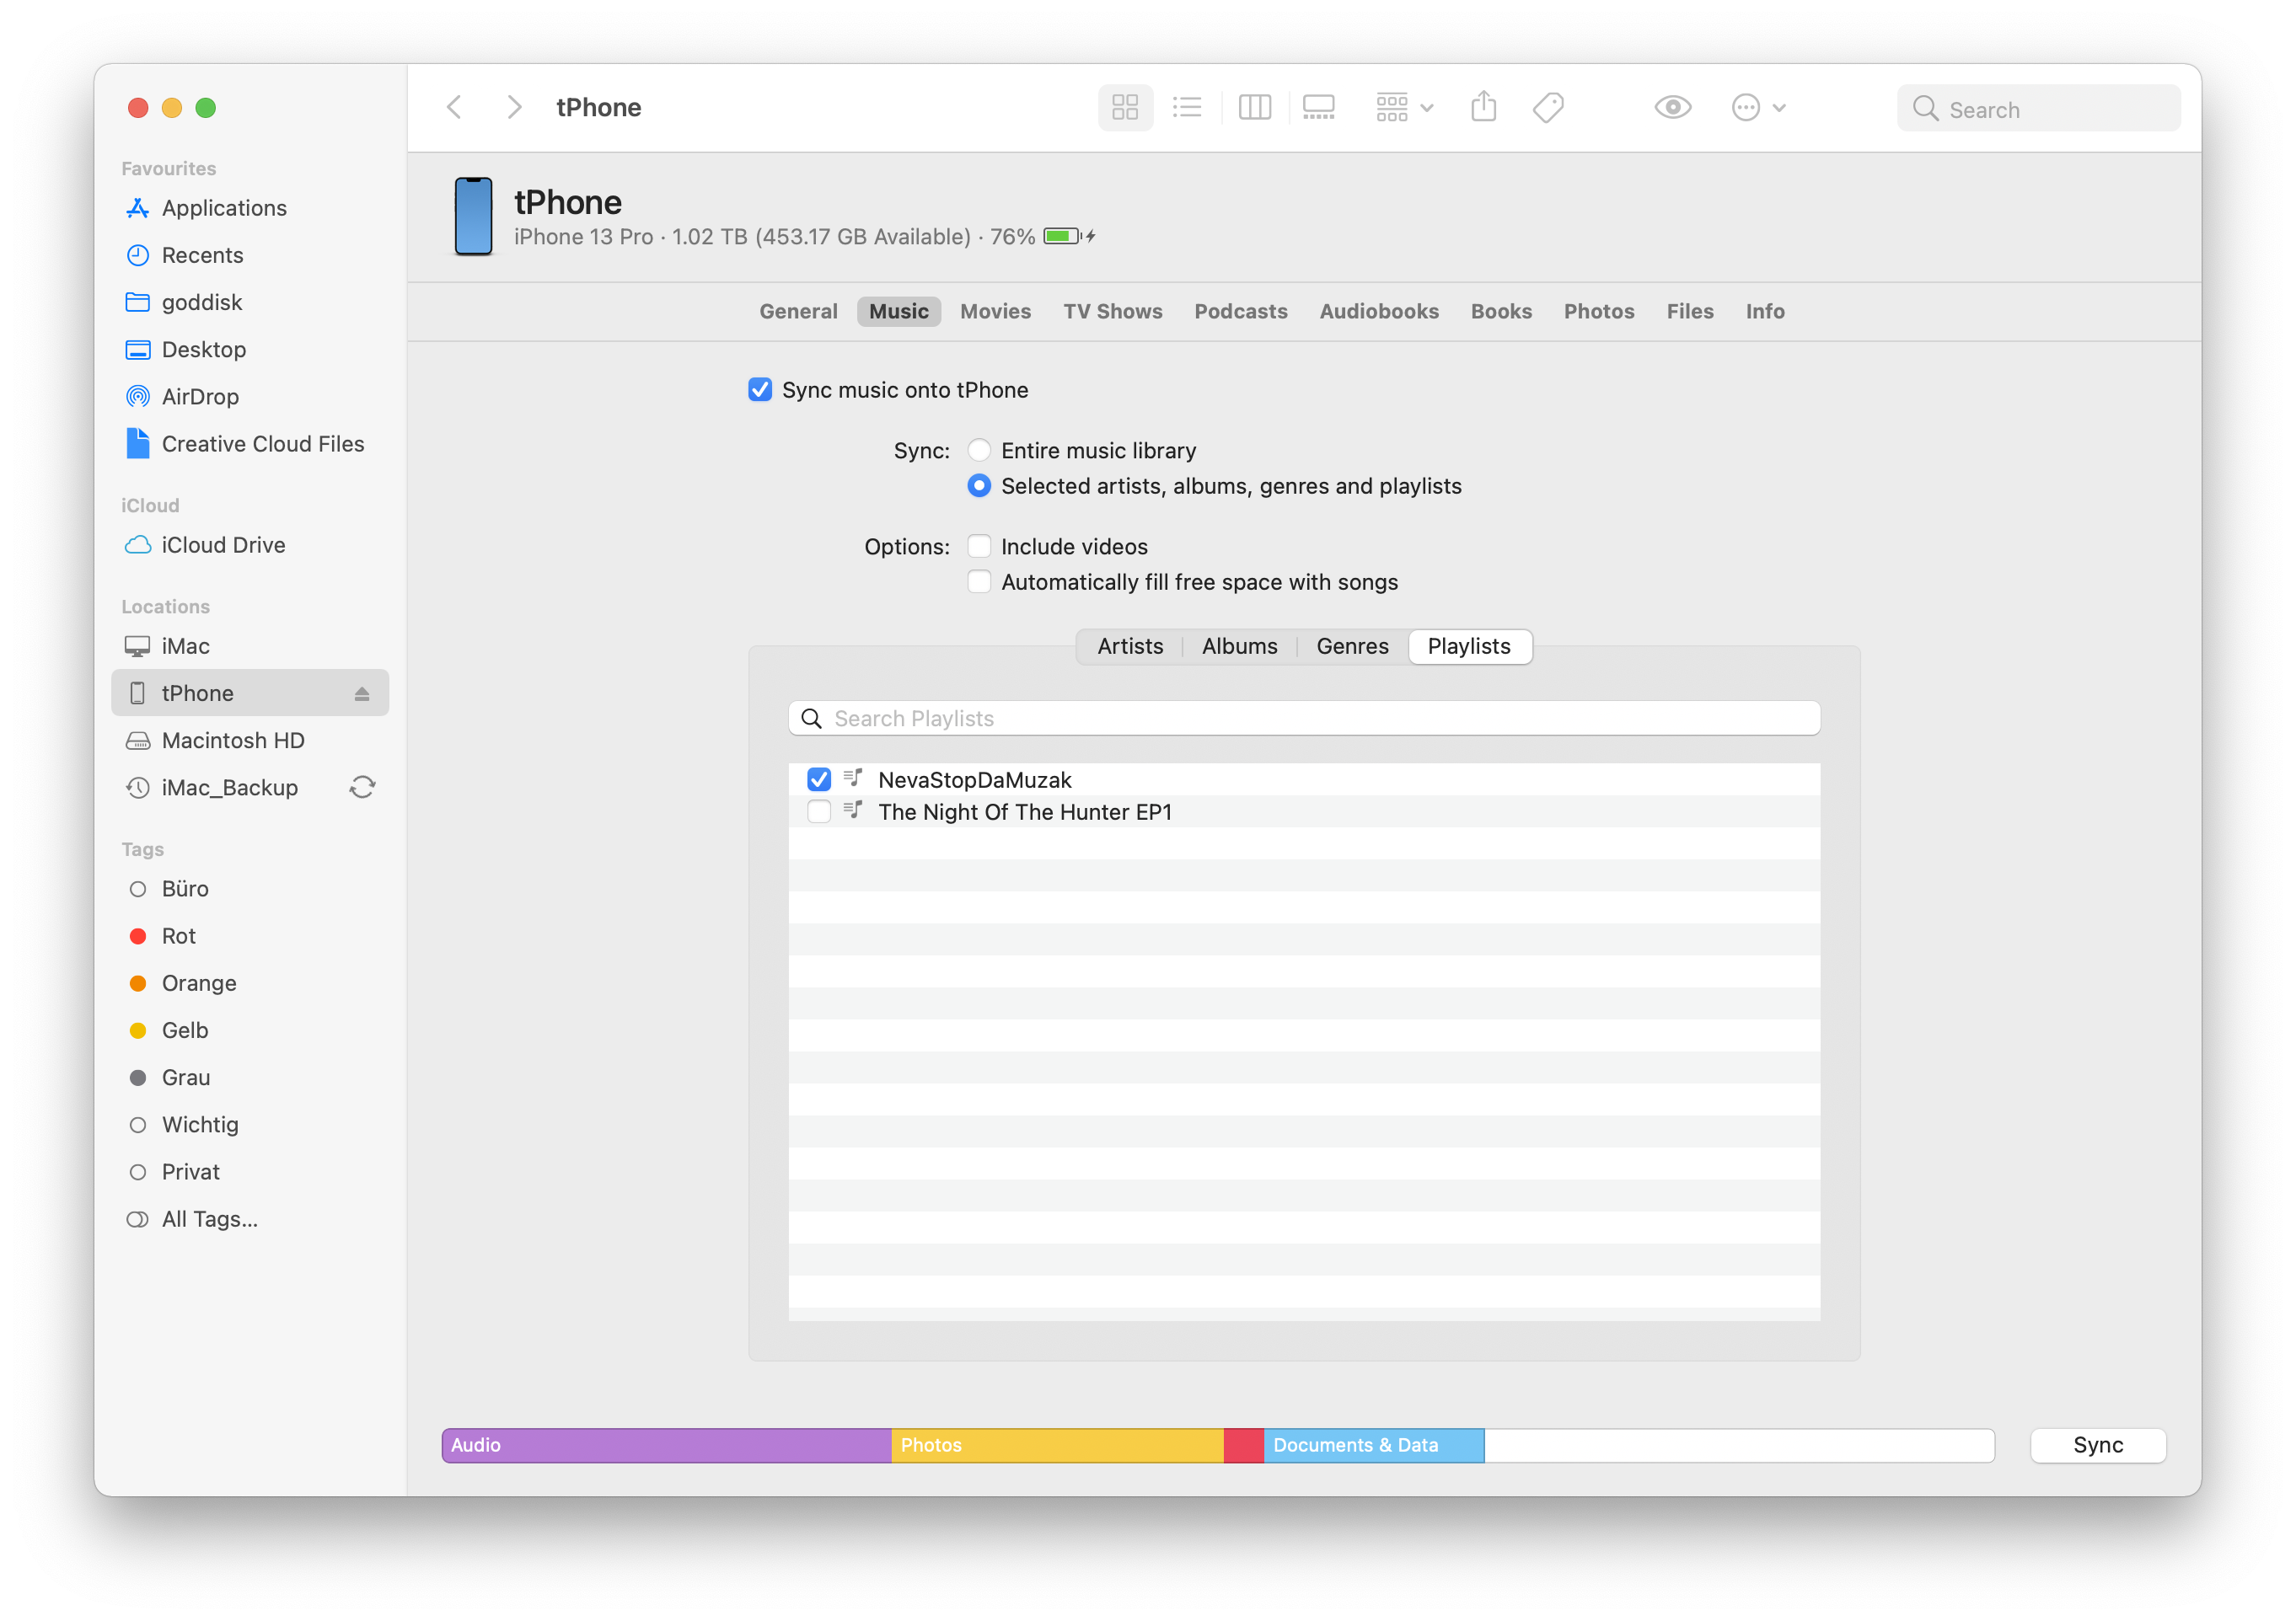Click the tPhone device image
Viewport: 2296px width, 1621px height.
pyautogui.click(x=473, y=216)
